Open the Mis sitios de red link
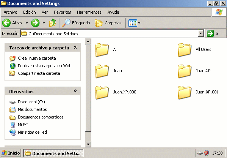Image resolution: width=227 pixels, height=158 pixels. point(32,132)
